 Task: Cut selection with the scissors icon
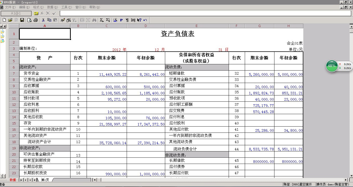click(x=43, y=20)
